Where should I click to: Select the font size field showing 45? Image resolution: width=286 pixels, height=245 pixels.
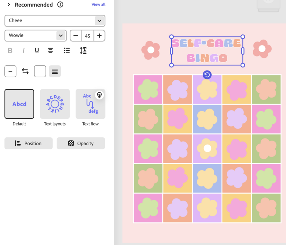pos(88,36)
